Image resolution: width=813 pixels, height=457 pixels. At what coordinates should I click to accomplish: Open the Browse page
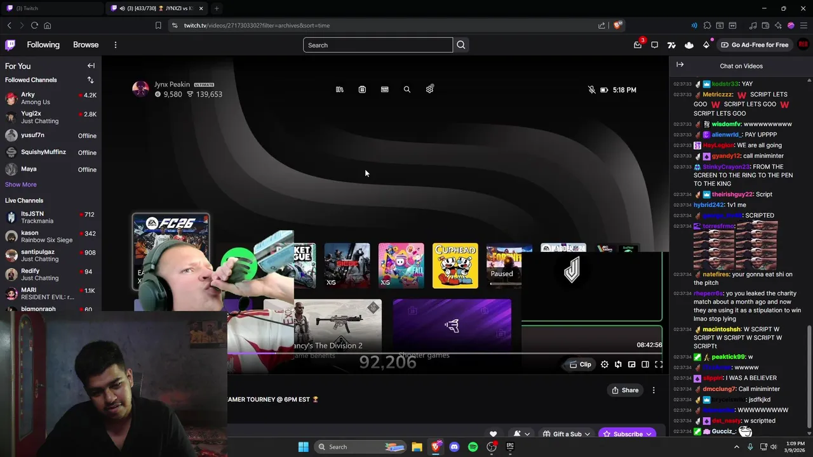[x=86, y=45]
